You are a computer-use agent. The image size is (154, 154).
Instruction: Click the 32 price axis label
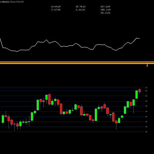[146, 127]
